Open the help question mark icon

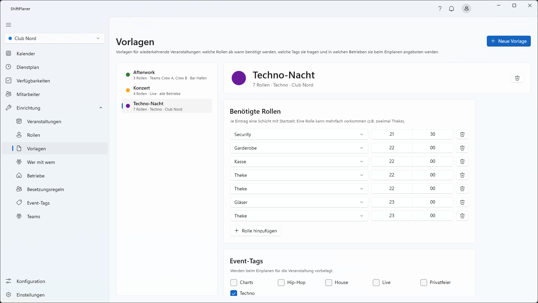point(440,9)
